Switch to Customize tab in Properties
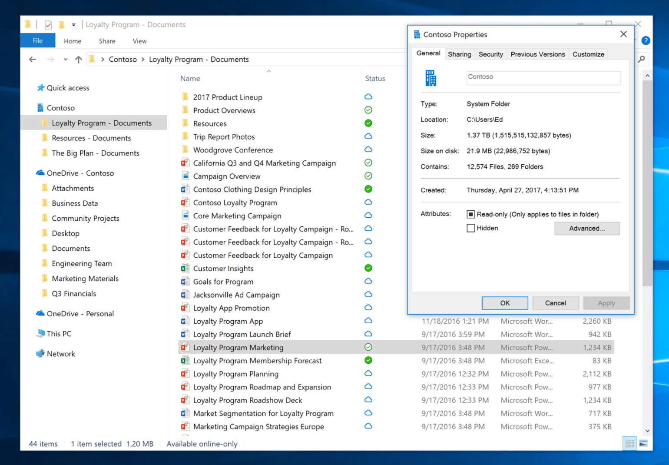The height and width of the screenshot is (465, 669). click(x=588, y=54)
